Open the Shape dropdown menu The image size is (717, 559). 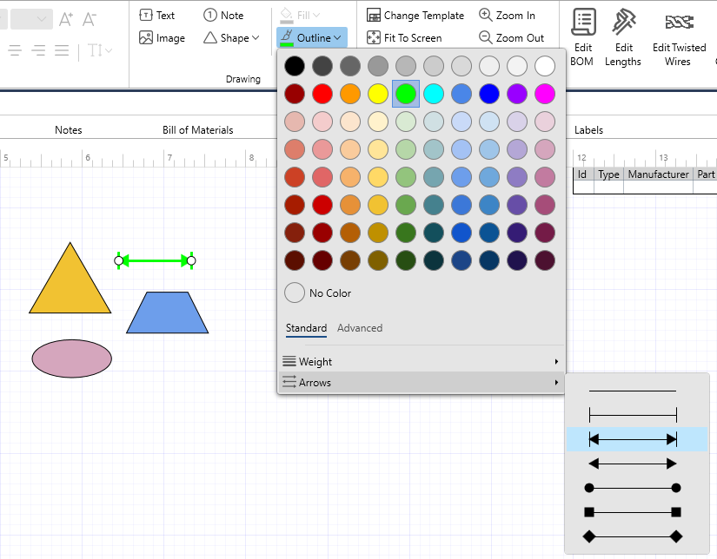pos(231,38)
